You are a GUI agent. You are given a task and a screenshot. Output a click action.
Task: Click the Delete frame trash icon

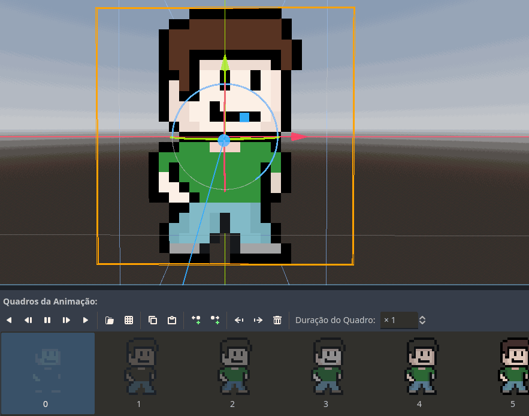277,320
